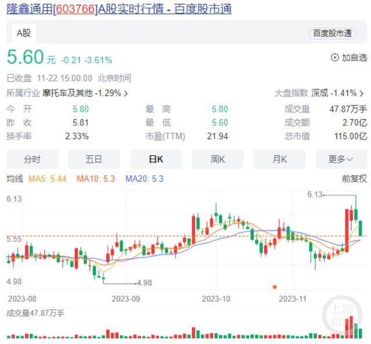This screenshot has width=371, height=344.
Task: Click the MA20: 5.3 indicator label
Action: click(x=144, y=179)
